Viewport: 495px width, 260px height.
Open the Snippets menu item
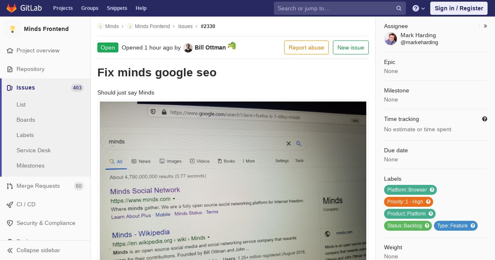(x=117, y=8)
